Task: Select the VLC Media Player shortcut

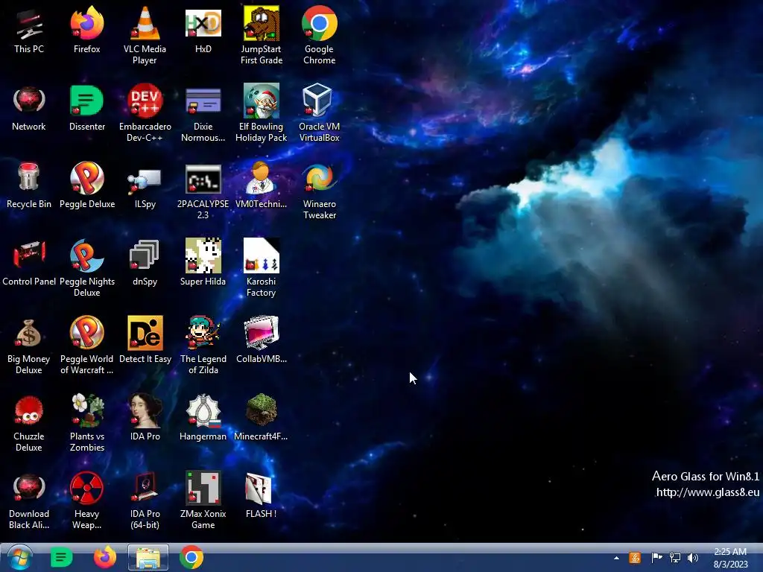Action: pyautogui.click(x=145, y=35)
